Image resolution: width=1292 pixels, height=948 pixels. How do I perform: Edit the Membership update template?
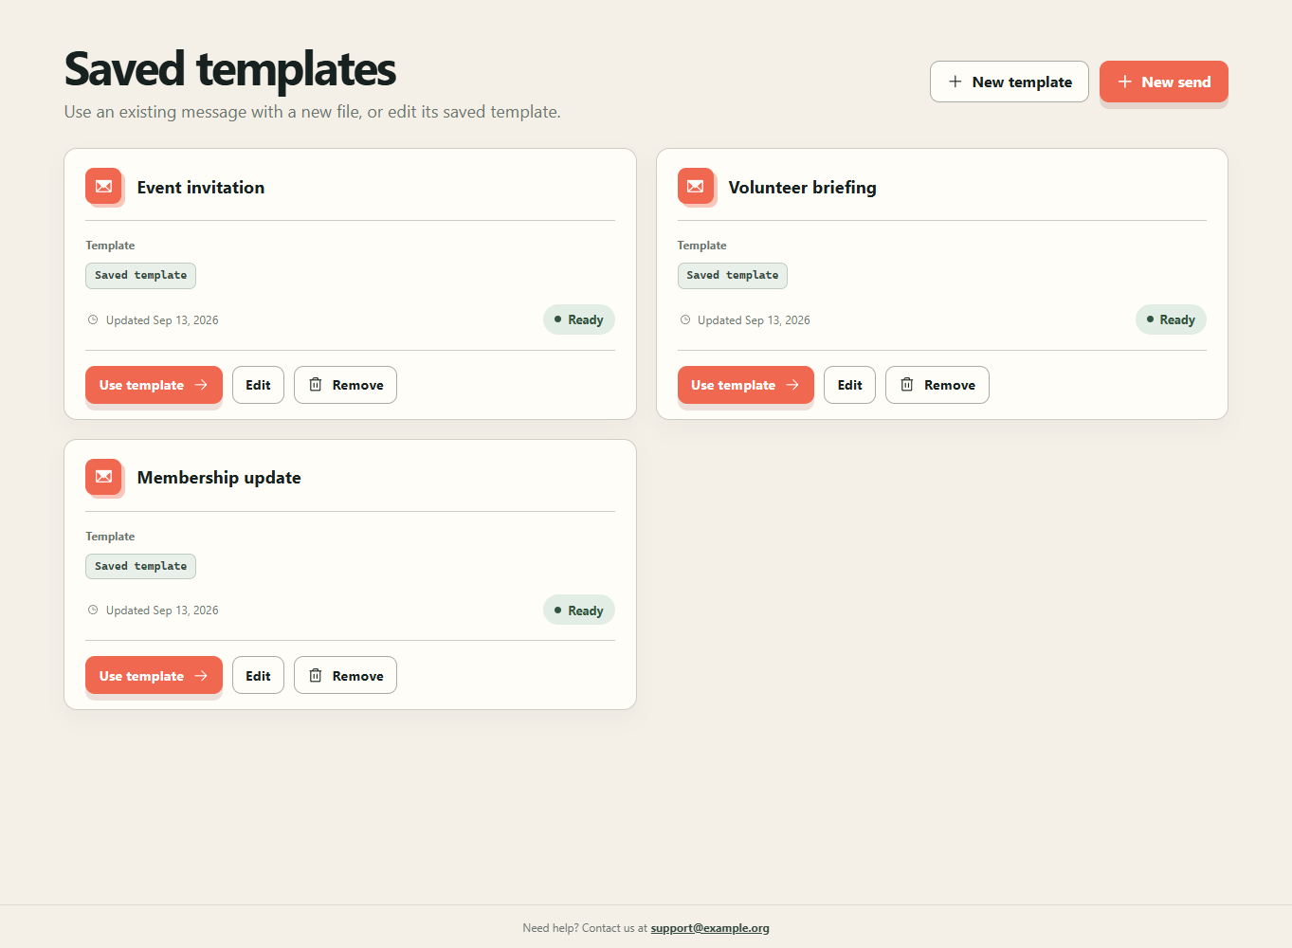pos(258,676)
